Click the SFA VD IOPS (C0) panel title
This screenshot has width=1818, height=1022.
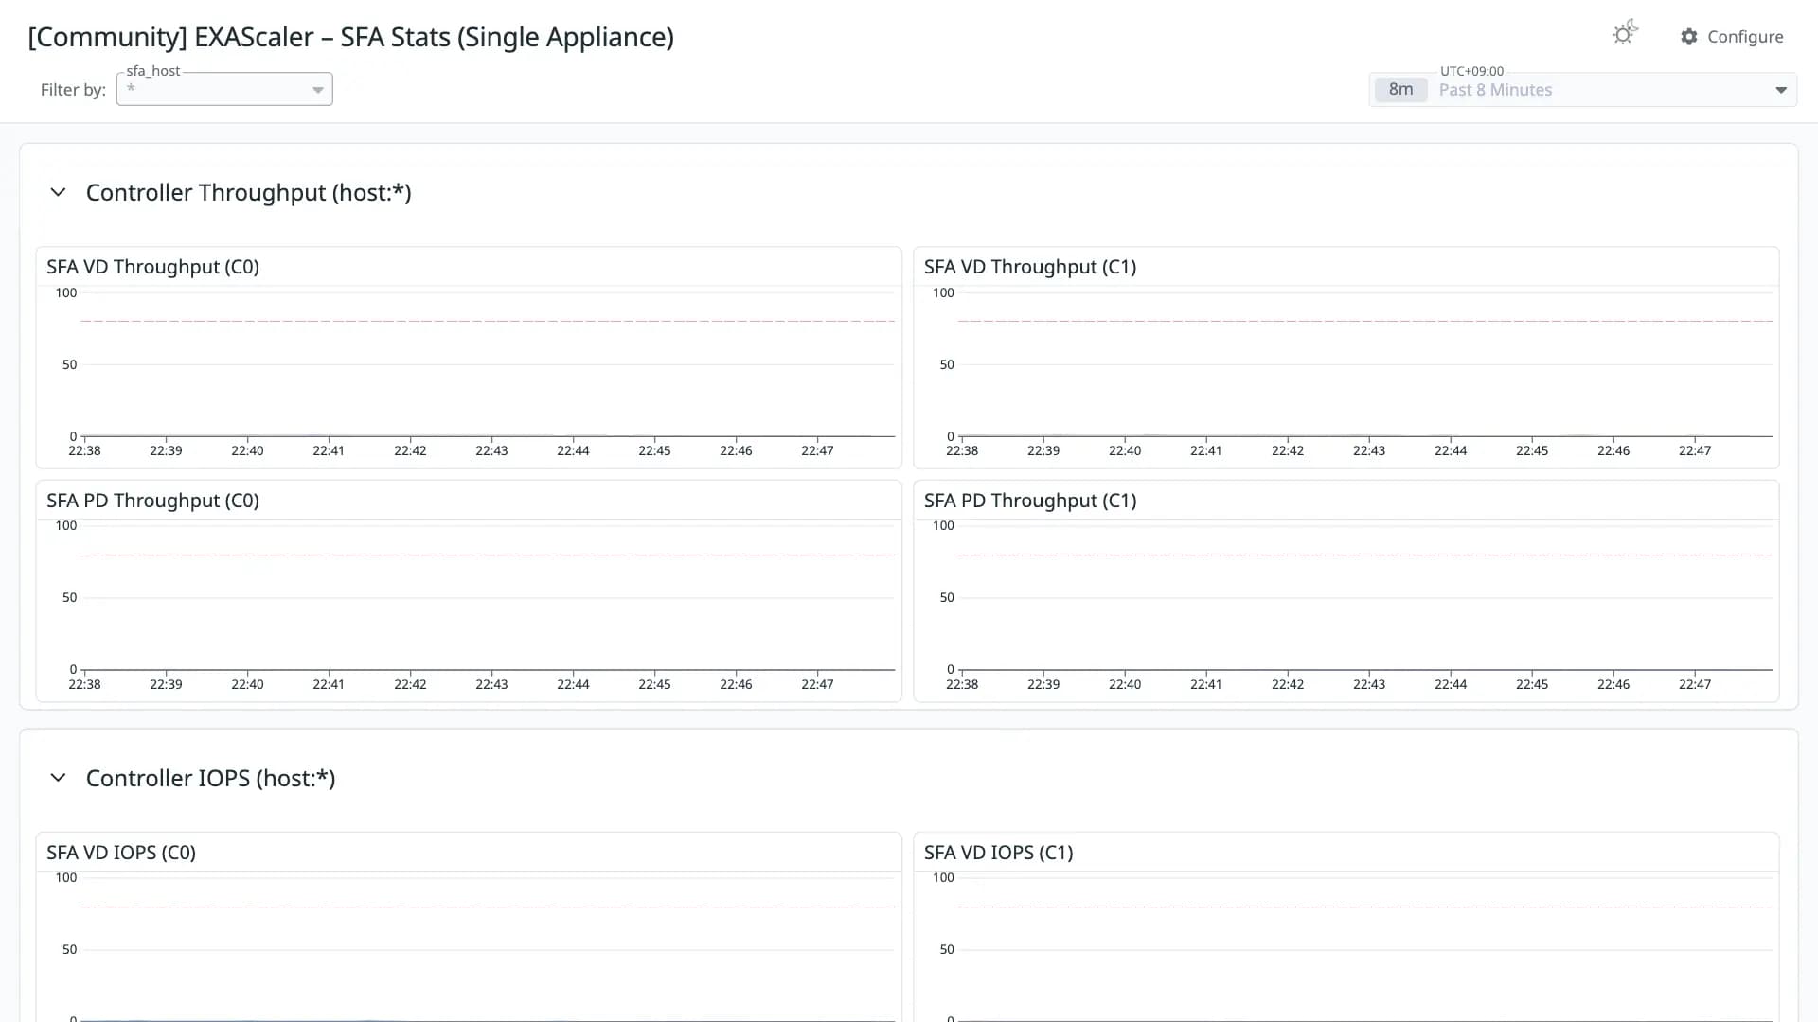121,853
